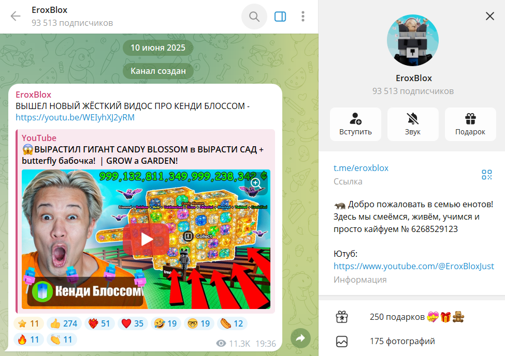Add the laughing emoji reaction with 19
The width and height of the screenshot is (505, 356).
(x=166, y=323)
